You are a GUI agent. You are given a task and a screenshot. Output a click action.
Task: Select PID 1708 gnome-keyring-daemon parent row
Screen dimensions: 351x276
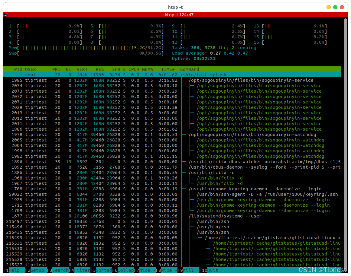(x=172, y=189)
